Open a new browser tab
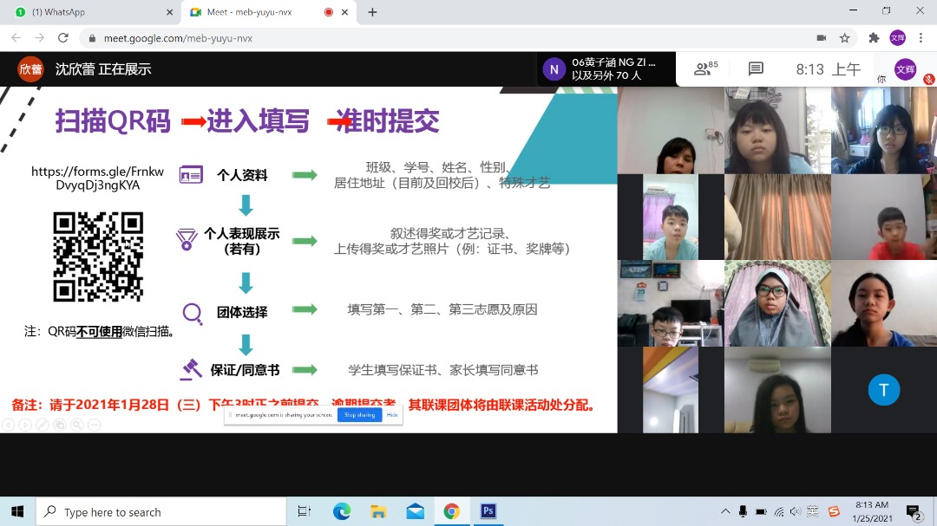Viewport: 937px width, 526px height. coord(372,12)
